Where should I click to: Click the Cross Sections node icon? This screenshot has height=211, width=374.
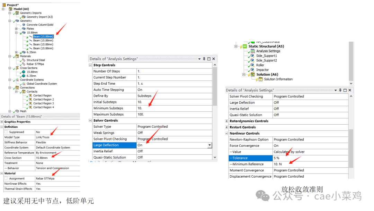(x=17, y=68)
